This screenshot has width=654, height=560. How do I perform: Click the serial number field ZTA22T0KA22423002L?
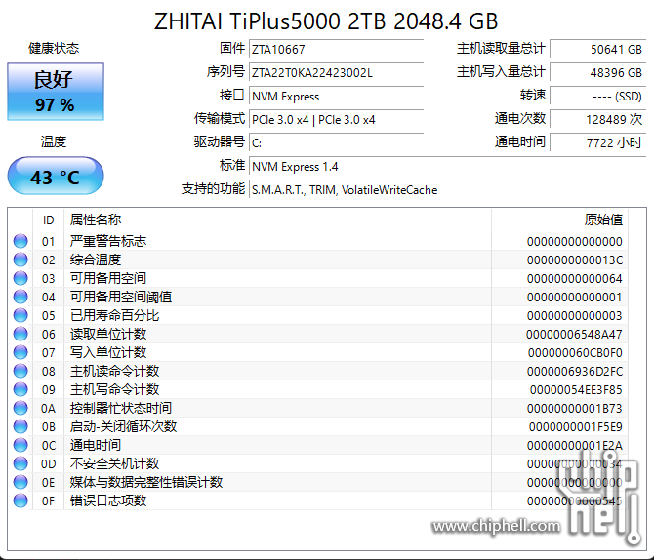pos(336,72)
